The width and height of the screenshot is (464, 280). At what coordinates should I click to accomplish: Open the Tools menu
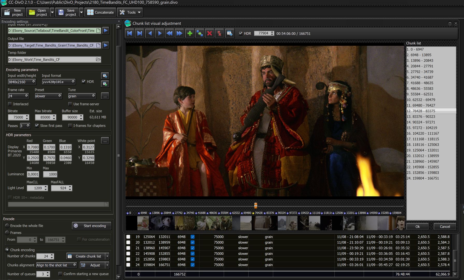tap(130, 12)
